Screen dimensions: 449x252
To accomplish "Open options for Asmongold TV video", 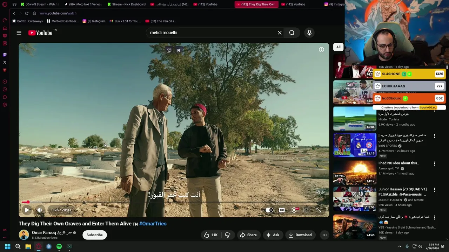I will (x=434, y=163).
